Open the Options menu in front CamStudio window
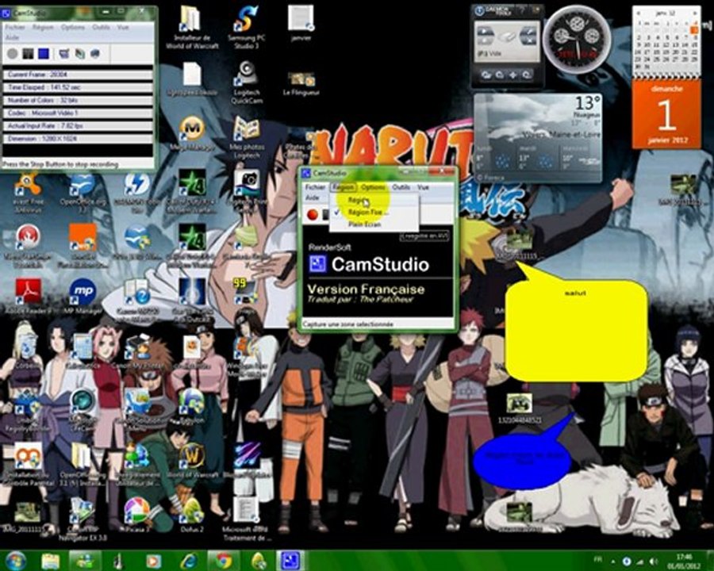 (373, 187)
